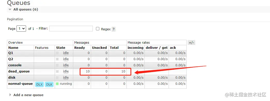The image size is (270, 101).
Task: Click the Queues page heading
Action: click(19, 3)
